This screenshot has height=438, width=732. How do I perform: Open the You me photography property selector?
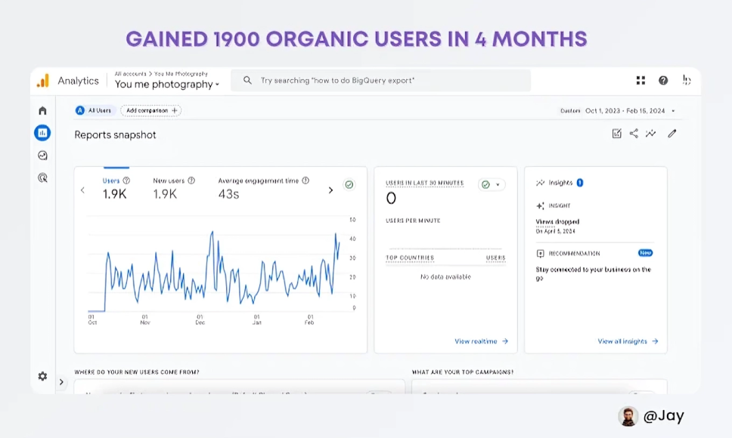pos(166,85)
